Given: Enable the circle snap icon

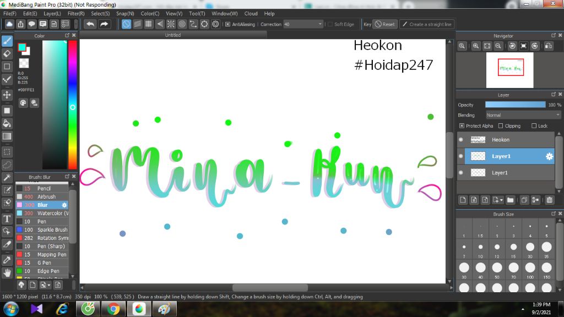Looking at the screenshot, I should pos(182,24).
